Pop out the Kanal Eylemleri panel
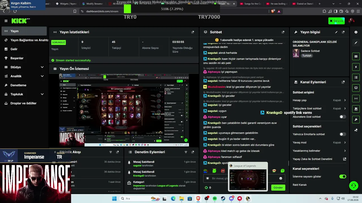This screenshot has height=203, width=362. [343, 82]
